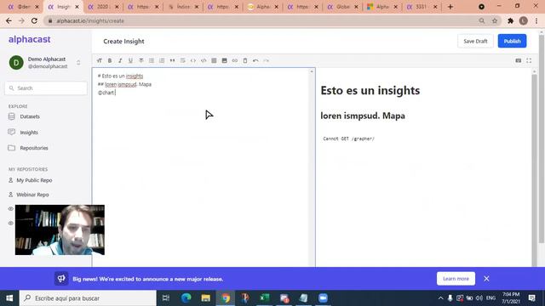The height and width of the screenshot is (306, 545).
Task: Open Windows notification center
Action: 531,298
